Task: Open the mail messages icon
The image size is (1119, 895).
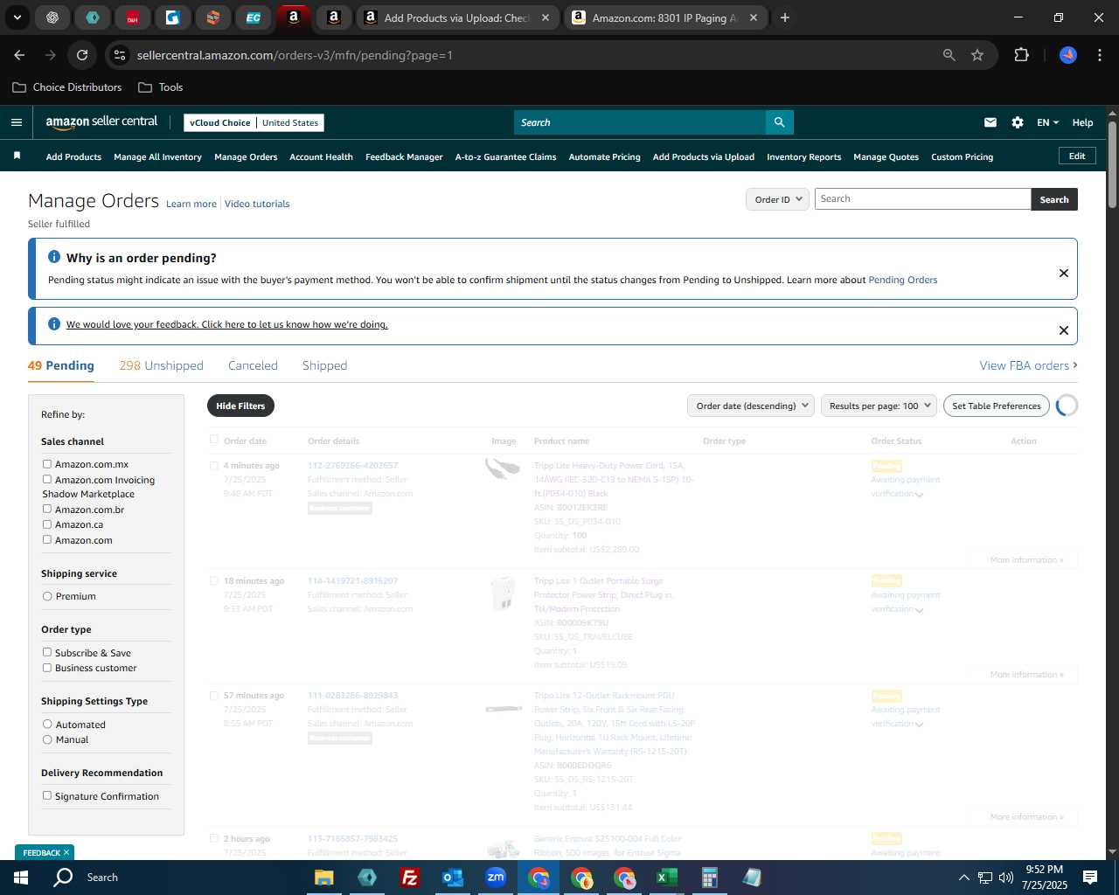Action: click(x=990, y=122)
